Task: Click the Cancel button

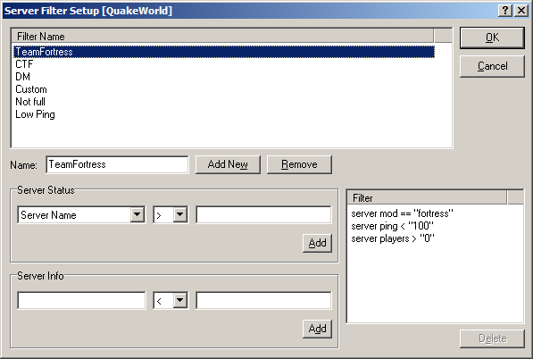Action: tap(492, 66)
